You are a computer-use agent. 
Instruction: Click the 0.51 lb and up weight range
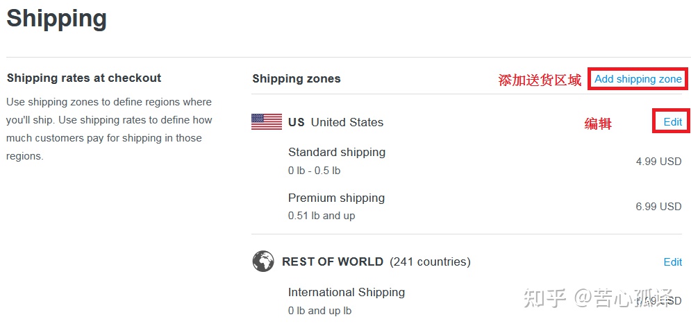[x=322, y=216]
